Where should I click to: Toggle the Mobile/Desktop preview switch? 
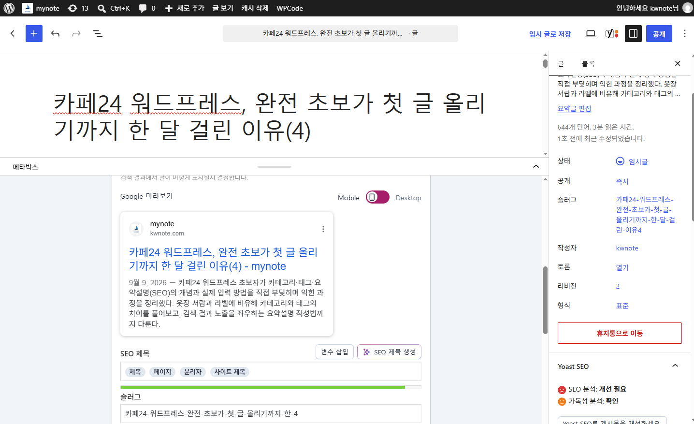[x=377, y=197]
